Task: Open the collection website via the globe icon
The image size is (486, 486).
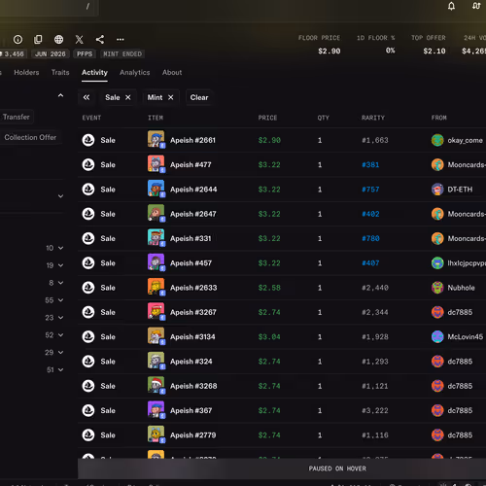Action: pos(58,40)
